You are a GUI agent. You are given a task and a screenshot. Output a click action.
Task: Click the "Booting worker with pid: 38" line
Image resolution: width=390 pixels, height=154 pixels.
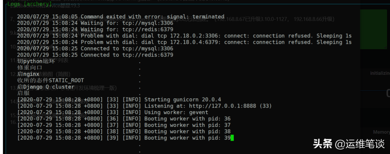click(x=187, y=131)
